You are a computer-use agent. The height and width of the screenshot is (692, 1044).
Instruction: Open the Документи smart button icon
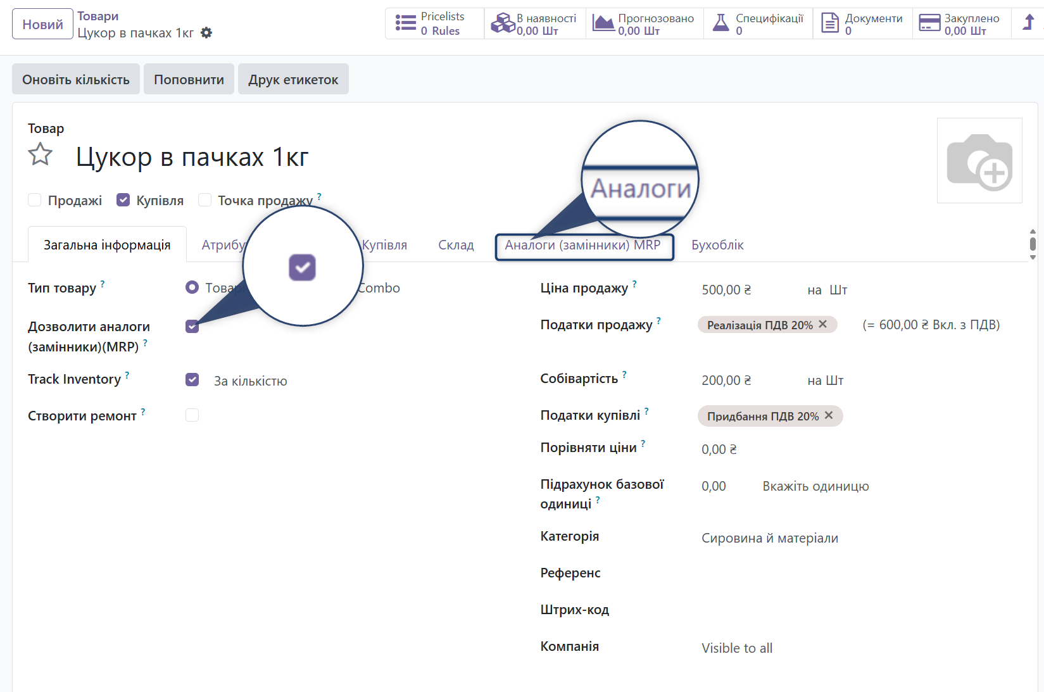(x=829, y=23)
